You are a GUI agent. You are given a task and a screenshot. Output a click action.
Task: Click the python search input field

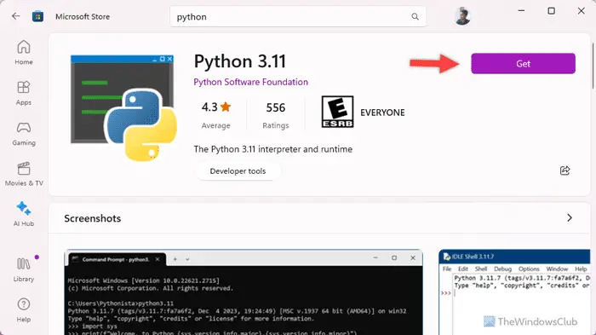point(298,17)
